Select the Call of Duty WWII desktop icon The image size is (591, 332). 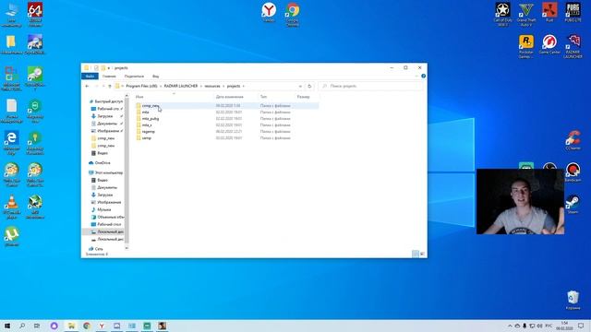502,15
